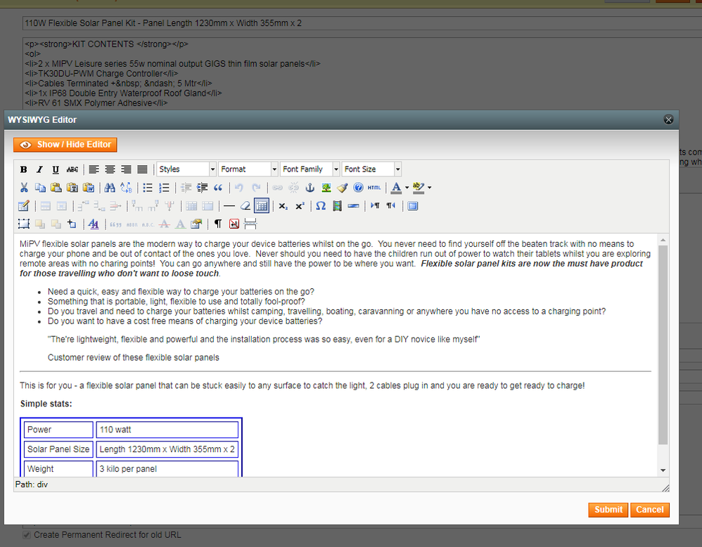Click the cut scissors icon
Screen dimensions: 702x547
click(x=23, y=188)
